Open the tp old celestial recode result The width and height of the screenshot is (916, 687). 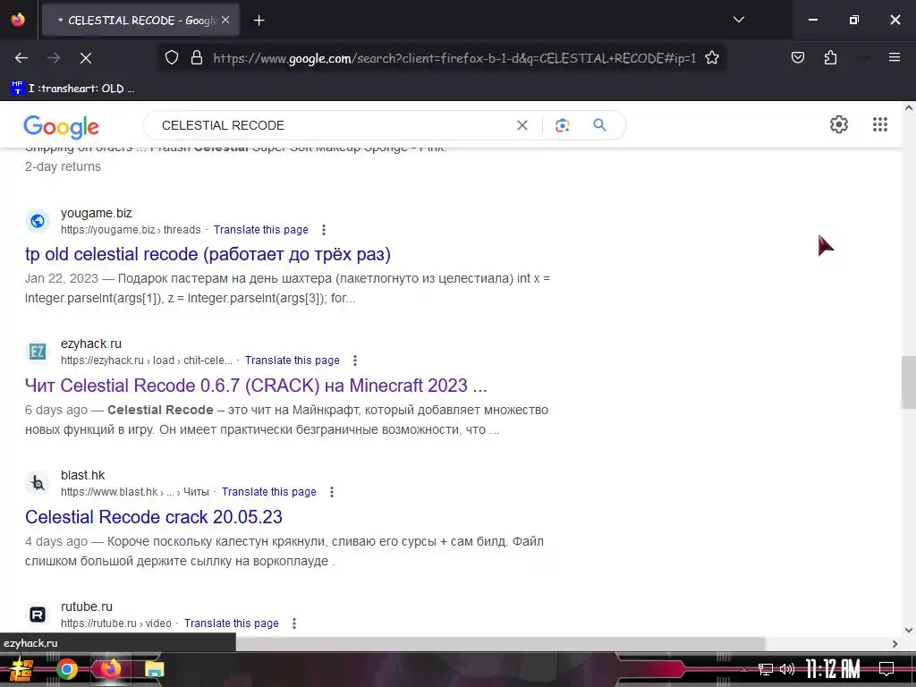[x=208, y=254]
